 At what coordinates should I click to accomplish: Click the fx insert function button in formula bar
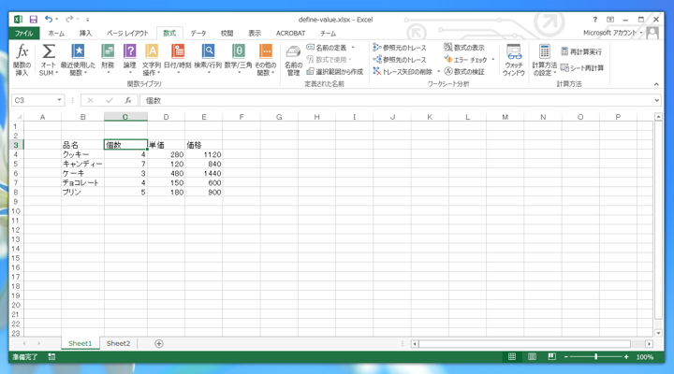128,100
